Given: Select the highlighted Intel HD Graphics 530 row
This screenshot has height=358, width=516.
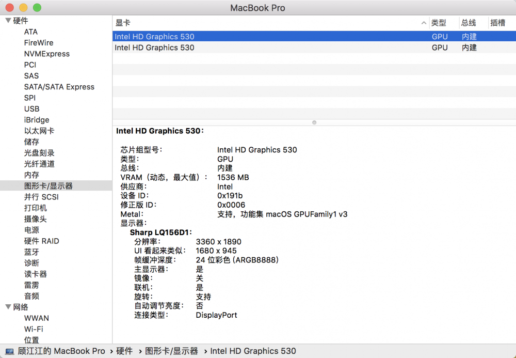Looking at the screenshot, I should 314,37.
